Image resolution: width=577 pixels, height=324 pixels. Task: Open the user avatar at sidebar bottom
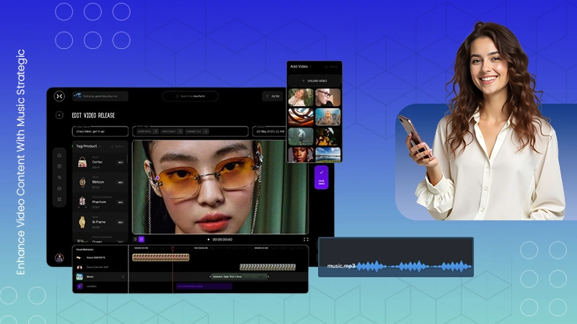(59, 258)
